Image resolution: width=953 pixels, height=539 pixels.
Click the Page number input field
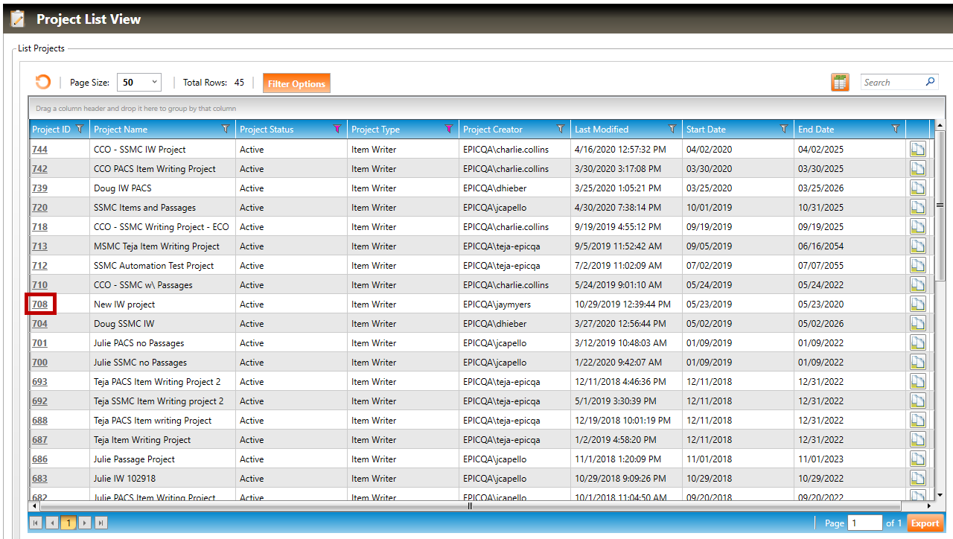click(x=864, y=523)
